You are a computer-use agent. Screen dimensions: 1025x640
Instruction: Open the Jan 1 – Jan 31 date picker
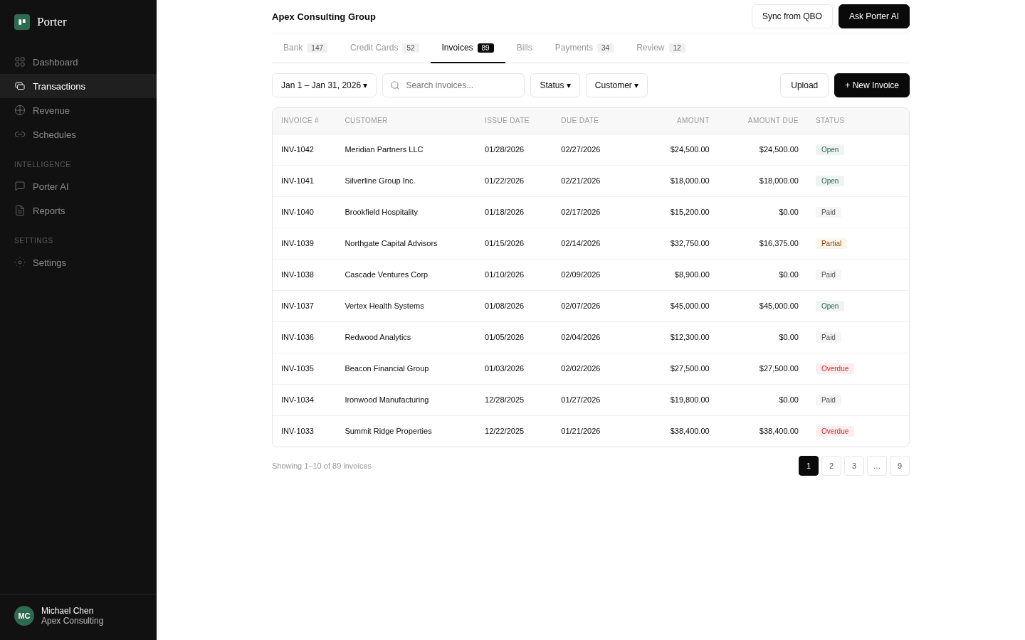[324, 85]
